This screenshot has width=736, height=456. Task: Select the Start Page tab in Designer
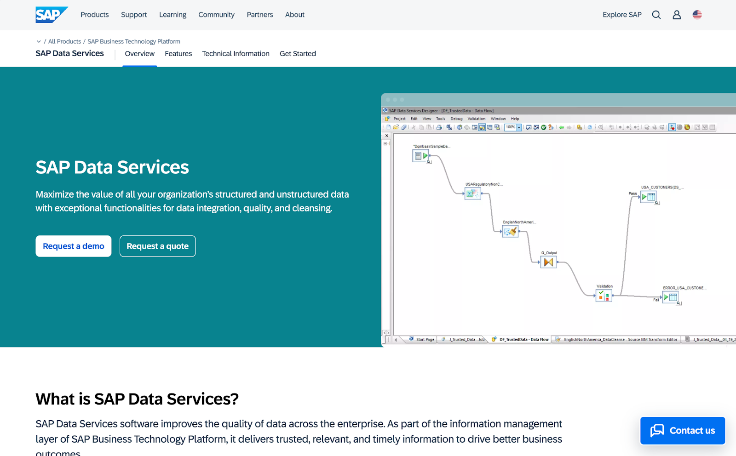421,340
